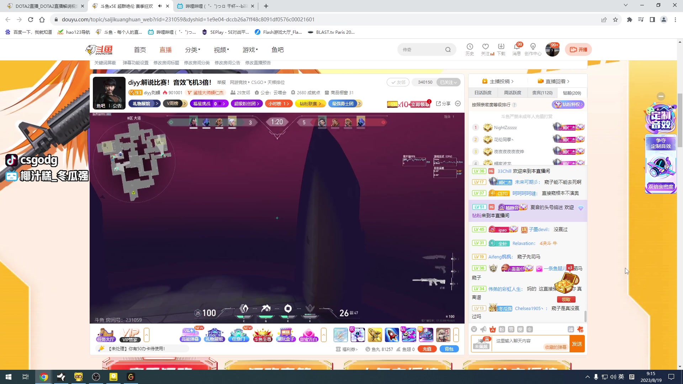Send chat message with 发送
The height and width of the screenshot is (384, 683).
577,344
